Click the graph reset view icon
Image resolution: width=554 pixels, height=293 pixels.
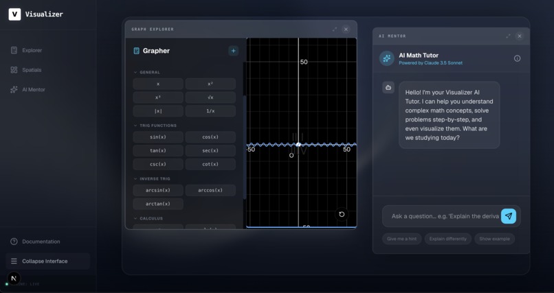pos(342,214)
